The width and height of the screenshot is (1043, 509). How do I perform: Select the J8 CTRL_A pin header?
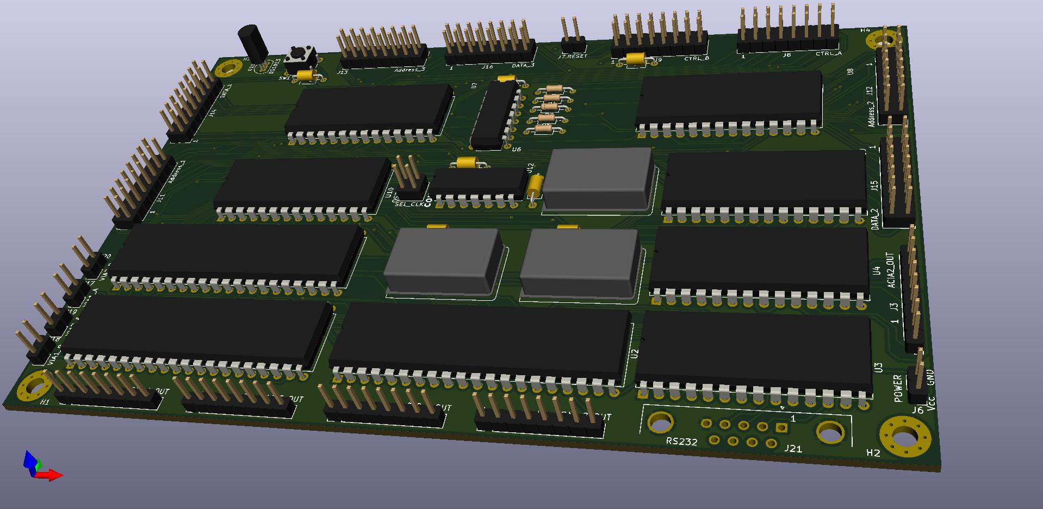787,41
